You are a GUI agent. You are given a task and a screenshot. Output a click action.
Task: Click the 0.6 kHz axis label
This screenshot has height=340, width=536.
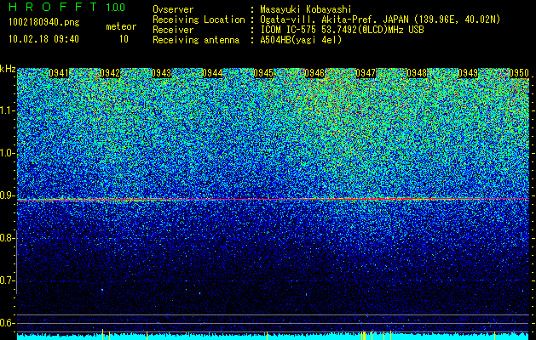click(x=6, y=323)
